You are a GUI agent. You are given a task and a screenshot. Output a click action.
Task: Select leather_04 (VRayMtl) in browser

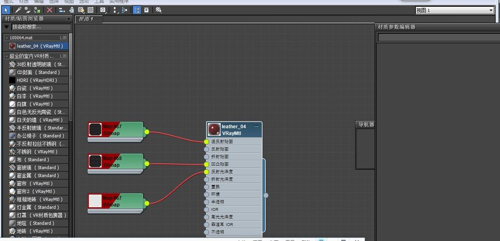(x=39, y=46)
